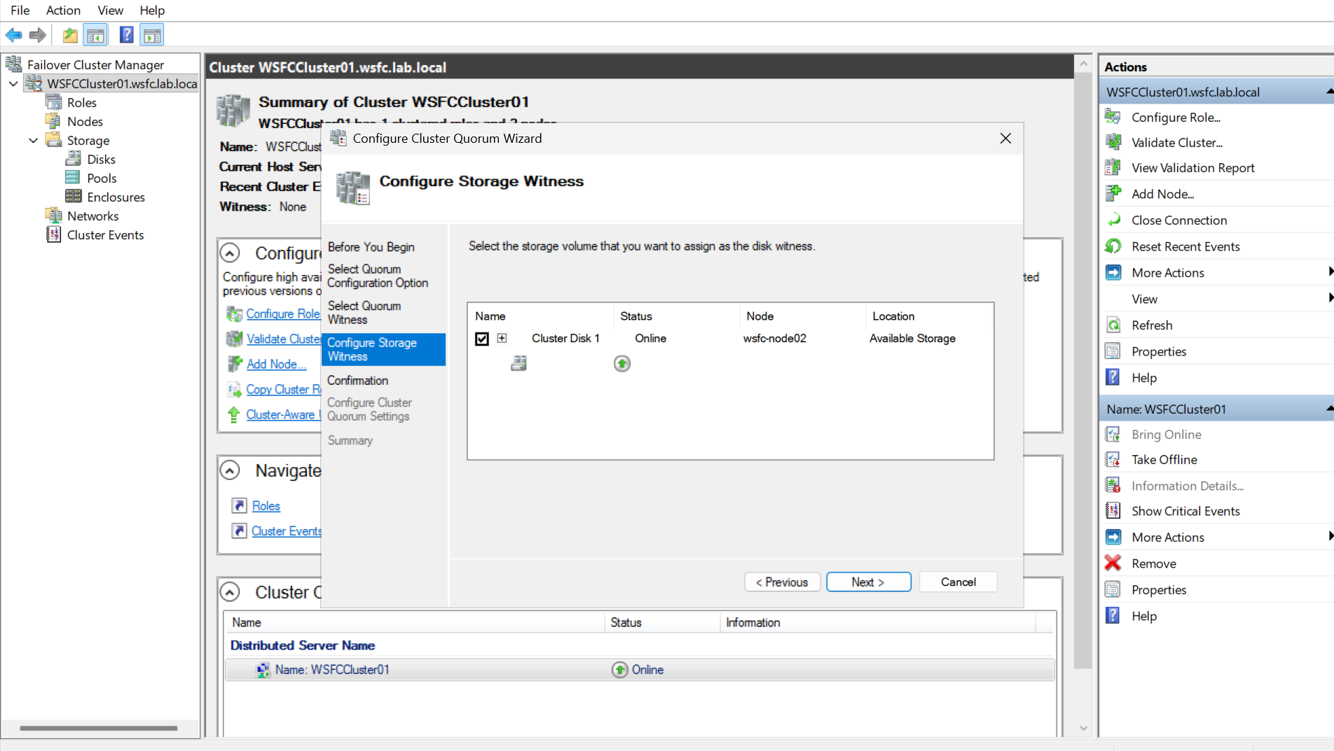Click the Configure Role icon in Actions
Viewport: 1334px width, 751px height.
tap(1113, 117)
